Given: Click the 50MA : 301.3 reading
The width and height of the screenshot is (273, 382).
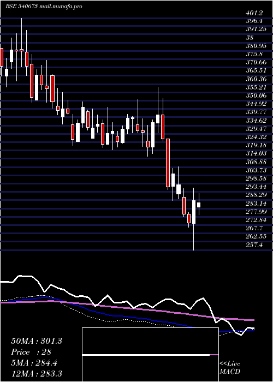Looking at the screenshot, I should (x=37, y=341).
